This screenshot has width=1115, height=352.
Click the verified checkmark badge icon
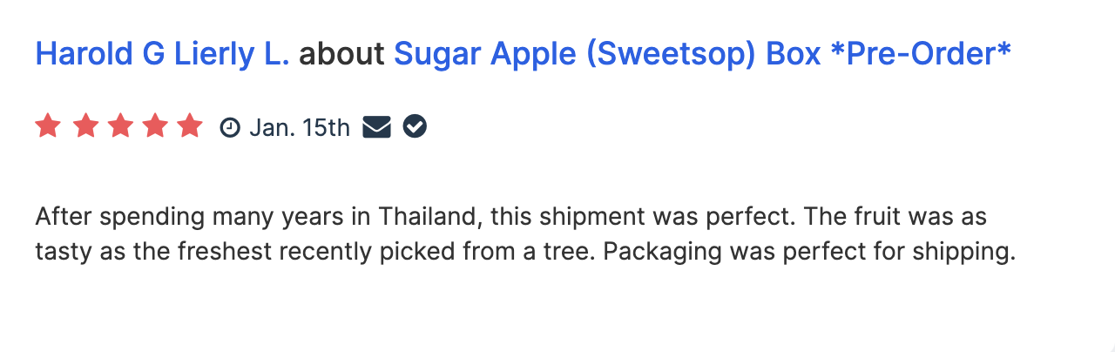415,127
